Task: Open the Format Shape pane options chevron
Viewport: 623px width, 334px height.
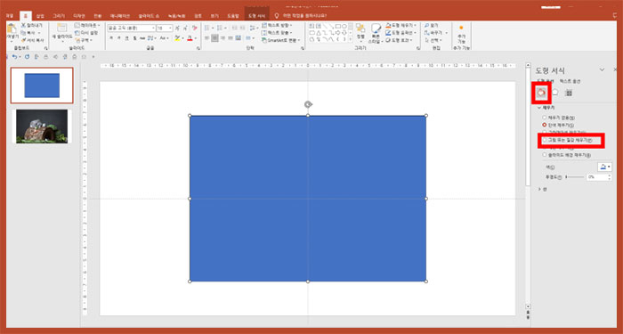Action: click(x=602, y=69)
